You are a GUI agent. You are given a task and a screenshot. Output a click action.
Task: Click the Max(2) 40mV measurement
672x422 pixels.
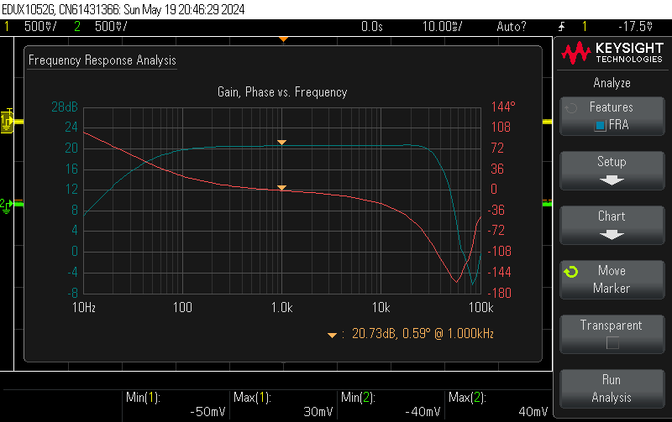coord(498,404)
